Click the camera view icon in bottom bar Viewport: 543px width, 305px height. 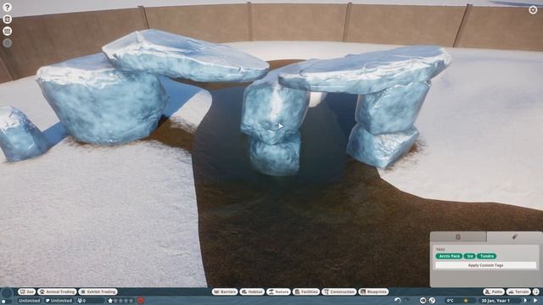click(423, 301)
